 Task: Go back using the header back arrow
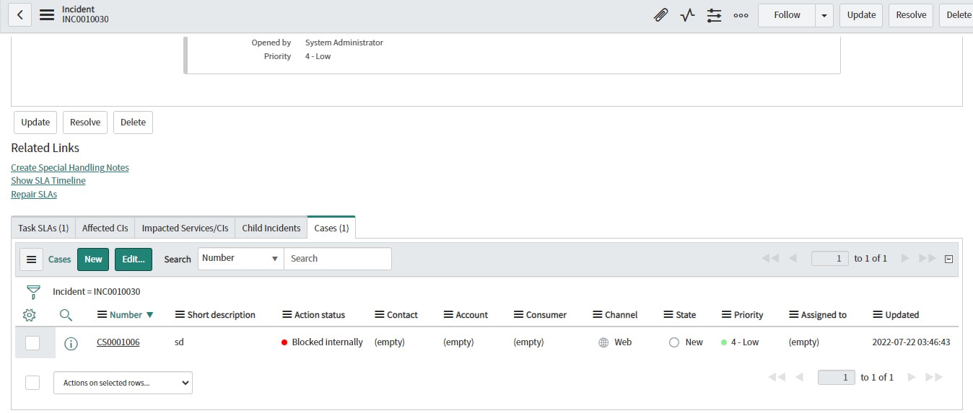tap(20, 15)
